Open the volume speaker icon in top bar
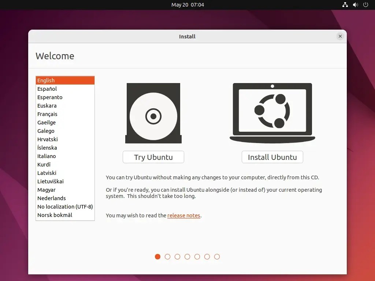Image resolution: width=375 pixels, height=281 pixels. coord(355,4)
